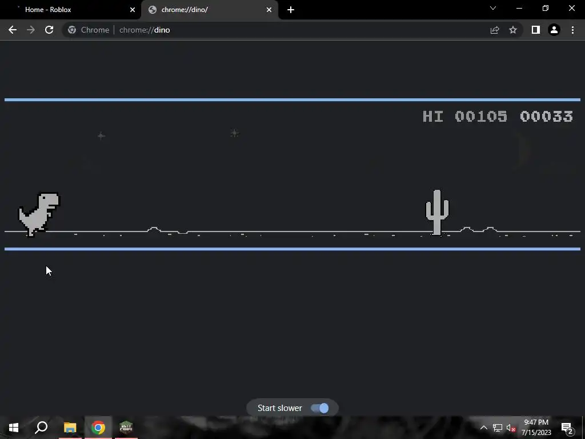Screen dimensions: 585x439
Task: Click the forward navigation arrow
Action: [31, 30]
